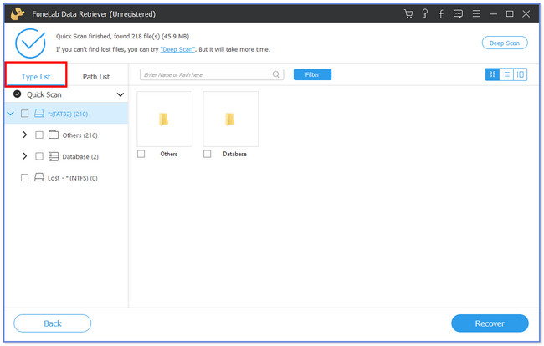Click the Recover button
544x346 pixels.
point(490,323)
